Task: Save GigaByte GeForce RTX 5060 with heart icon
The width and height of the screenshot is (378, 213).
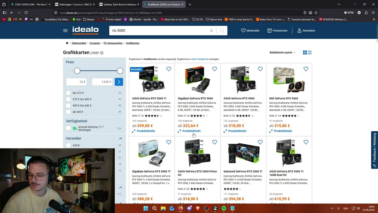Action: [x=214, y=69]
